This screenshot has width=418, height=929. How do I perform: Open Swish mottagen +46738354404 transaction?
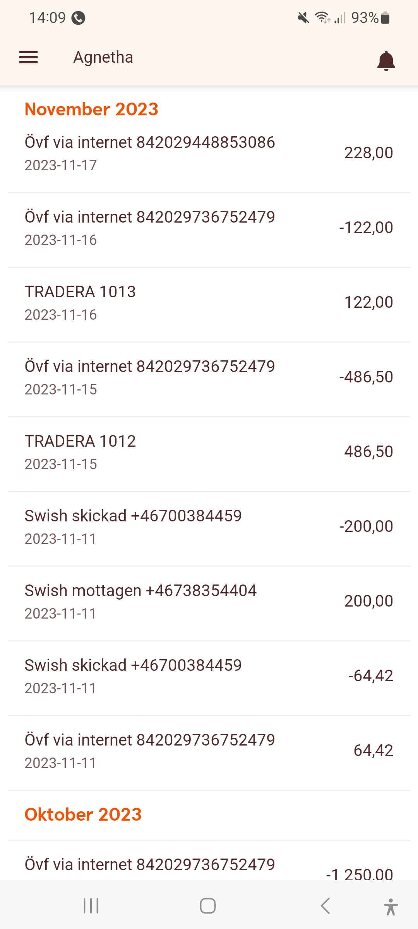point(209,602)
